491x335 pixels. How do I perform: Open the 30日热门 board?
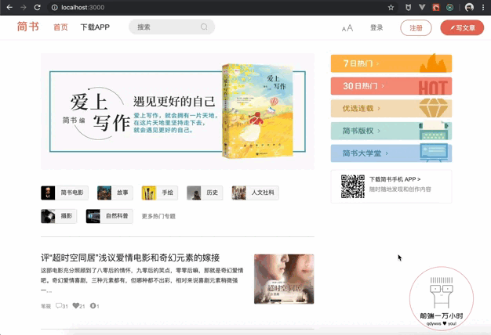391,86
